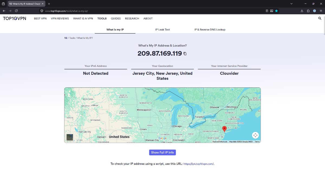Reload the page with the refresh icon
This screenshot has width=325, height=170.
point(16,11)
